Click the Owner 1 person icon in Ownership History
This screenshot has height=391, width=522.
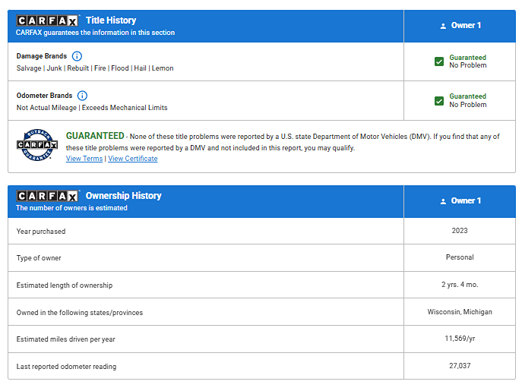pos(443,201)
